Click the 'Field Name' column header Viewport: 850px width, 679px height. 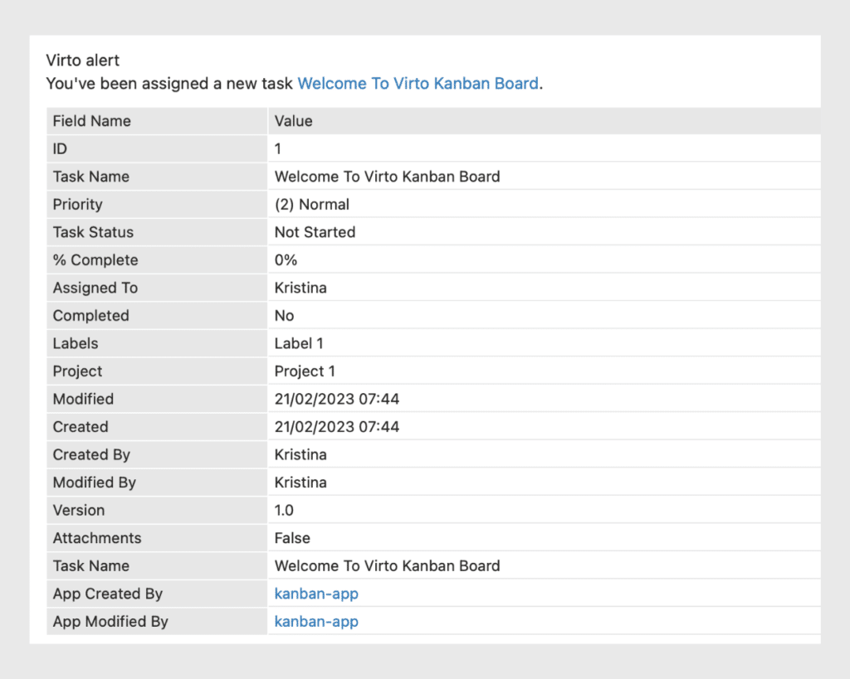point(157,121)
